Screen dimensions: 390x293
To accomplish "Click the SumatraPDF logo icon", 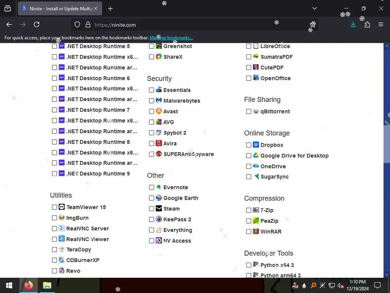I will (x=256, y=57).
